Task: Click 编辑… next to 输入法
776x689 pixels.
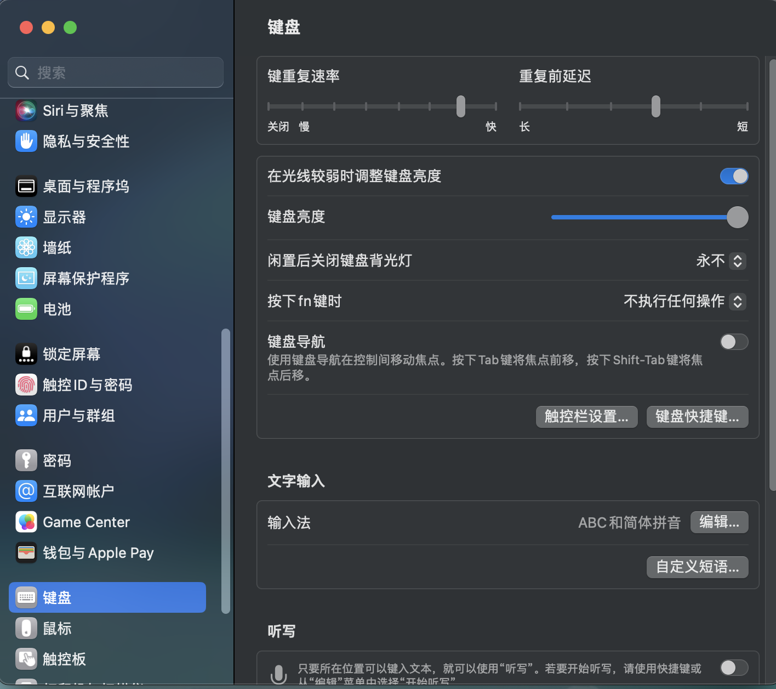Action: point(719,522)
